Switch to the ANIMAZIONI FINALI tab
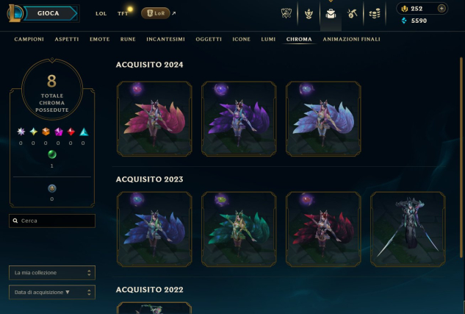 (x=351, y=39)
